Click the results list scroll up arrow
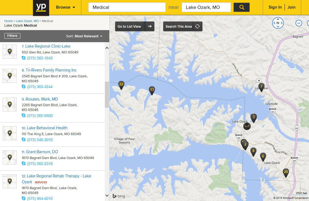The image size is (309, 201). [x=107, y=48]
